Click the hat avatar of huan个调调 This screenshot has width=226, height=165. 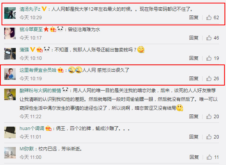10,132
